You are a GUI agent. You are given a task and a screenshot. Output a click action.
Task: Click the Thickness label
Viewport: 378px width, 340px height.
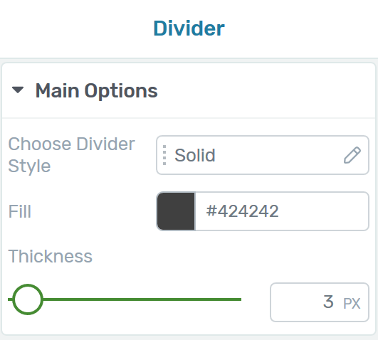[x=50, y=256]
